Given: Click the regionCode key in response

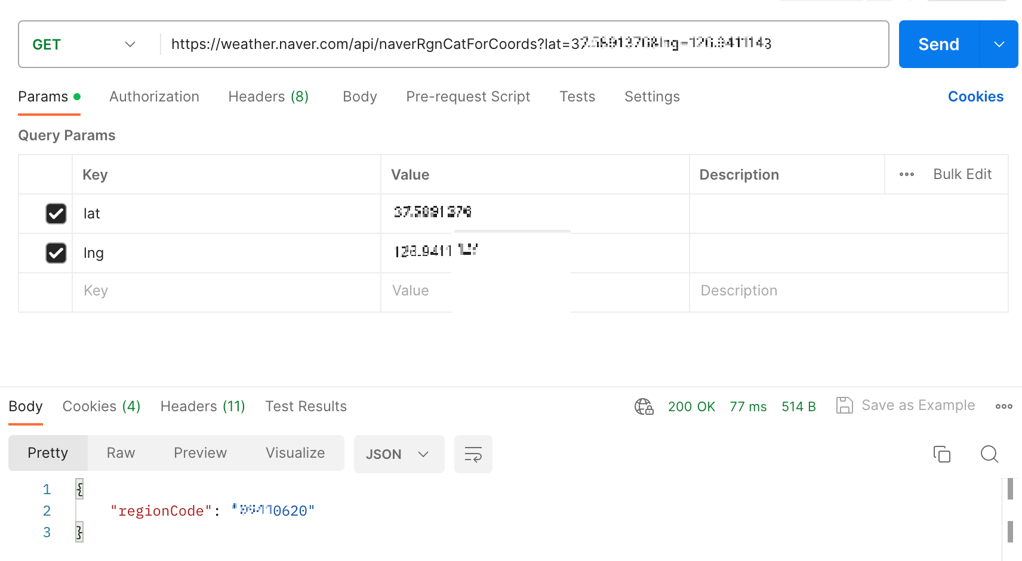Looking at the screenshot, I should pos(161,511).
